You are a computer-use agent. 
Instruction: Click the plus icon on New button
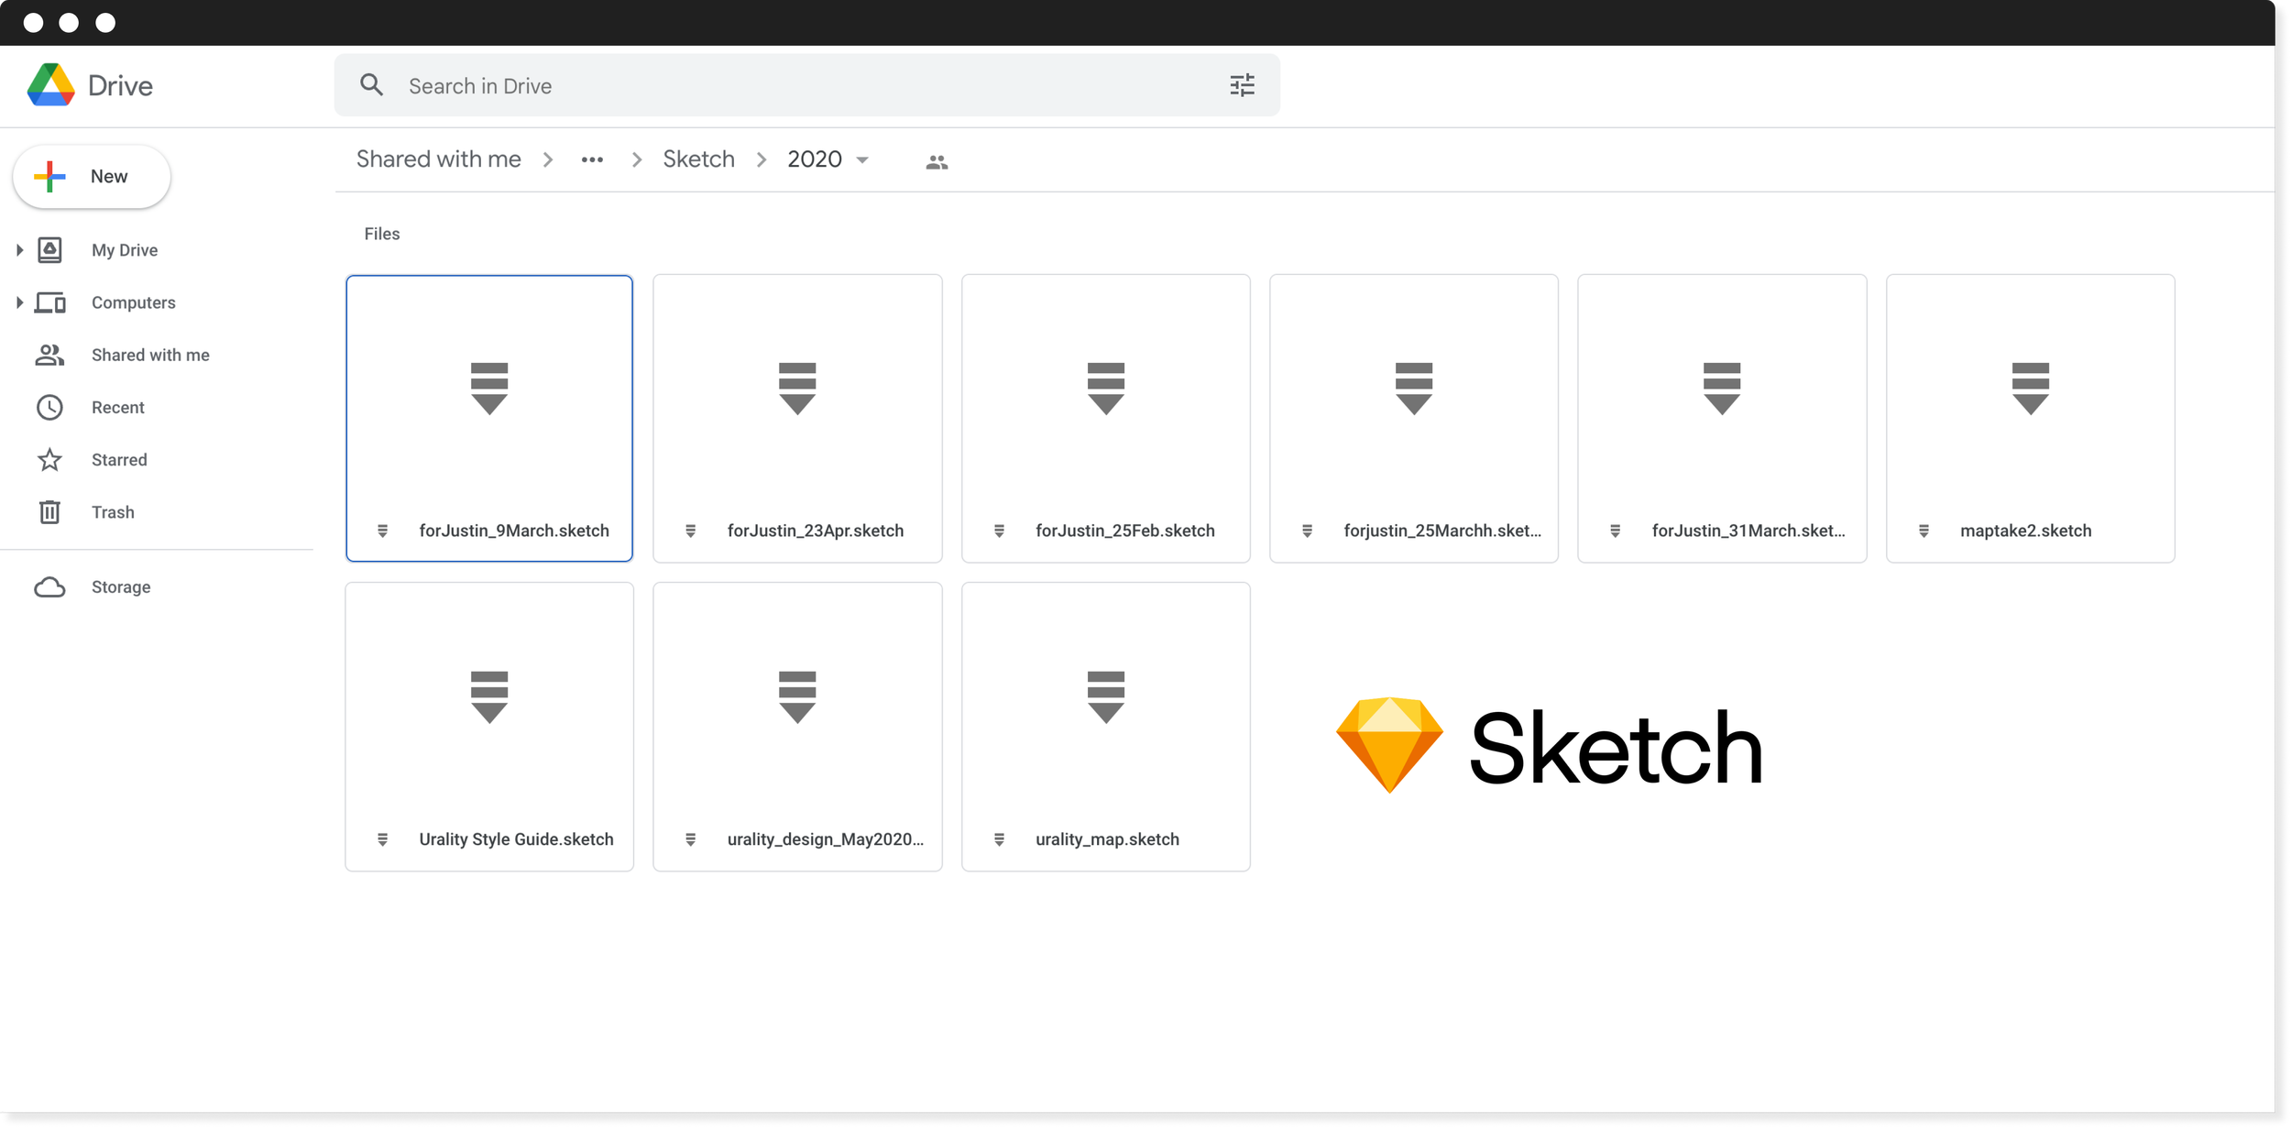[49, 176]
